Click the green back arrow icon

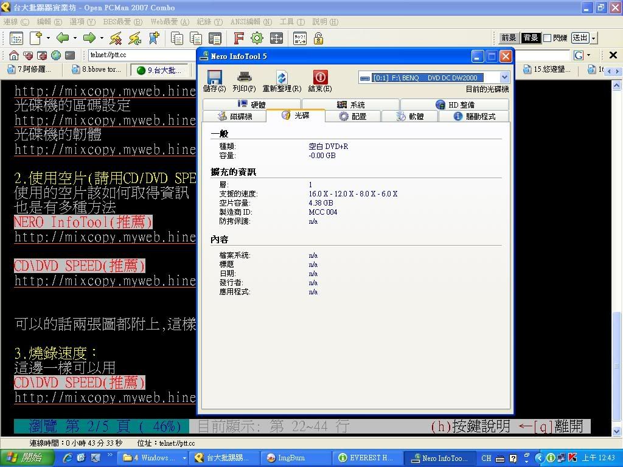tap(62, 38)
